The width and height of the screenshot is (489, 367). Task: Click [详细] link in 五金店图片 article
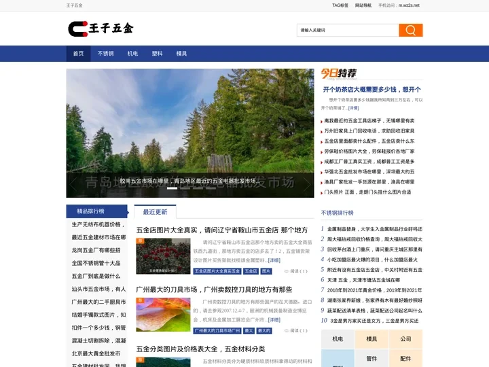(x=274, y=260)
